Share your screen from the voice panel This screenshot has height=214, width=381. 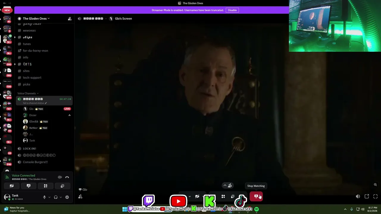[x=29, y=186]
